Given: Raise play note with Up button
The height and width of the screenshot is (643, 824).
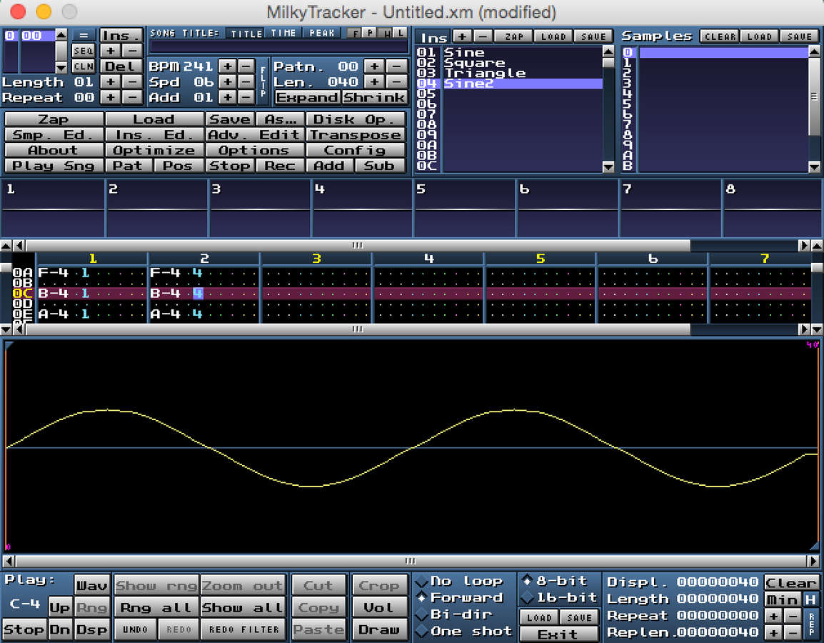Looking at the screenshot, I should coord(60,607).
